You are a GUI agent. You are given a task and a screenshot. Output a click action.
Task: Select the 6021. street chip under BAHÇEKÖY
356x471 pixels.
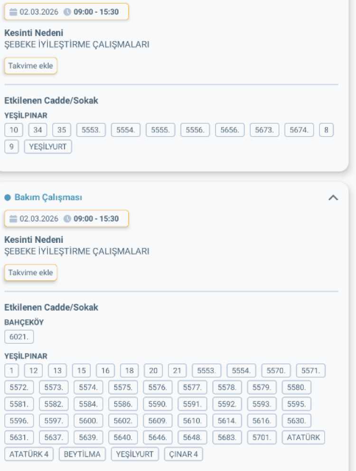(19, 337)
